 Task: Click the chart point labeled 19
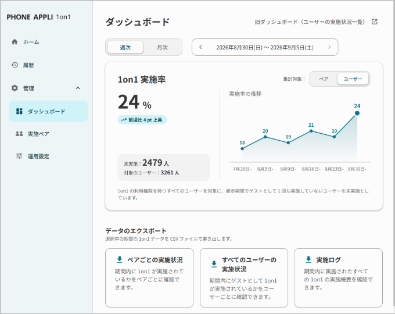pos(288,142)
